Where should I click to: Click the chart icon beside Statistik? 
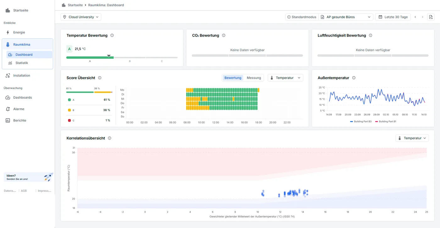click(10, 63)
